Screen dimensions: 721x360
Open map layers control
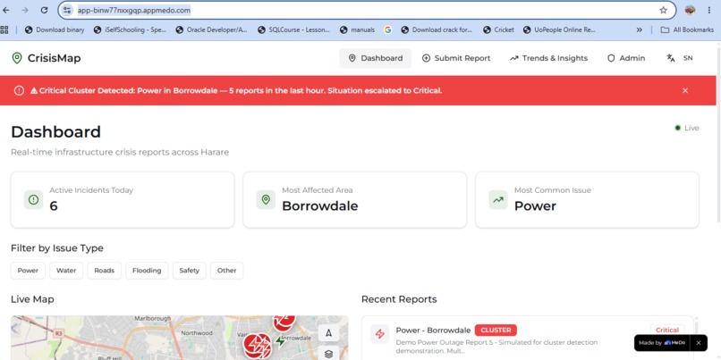tap(328, 354)
